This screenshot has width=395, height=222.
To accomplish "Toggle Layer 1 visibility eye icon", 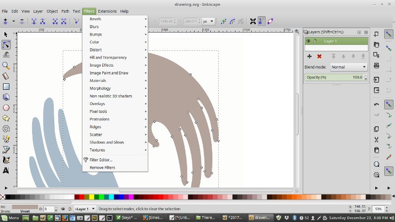I will tap(308, 41).
